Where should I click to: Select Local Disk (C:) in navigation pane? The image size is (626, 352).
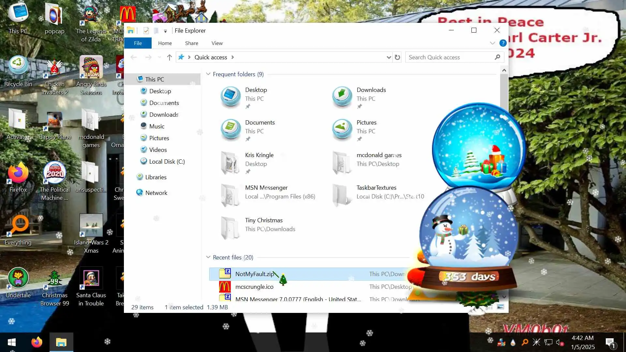click(167, 162)
